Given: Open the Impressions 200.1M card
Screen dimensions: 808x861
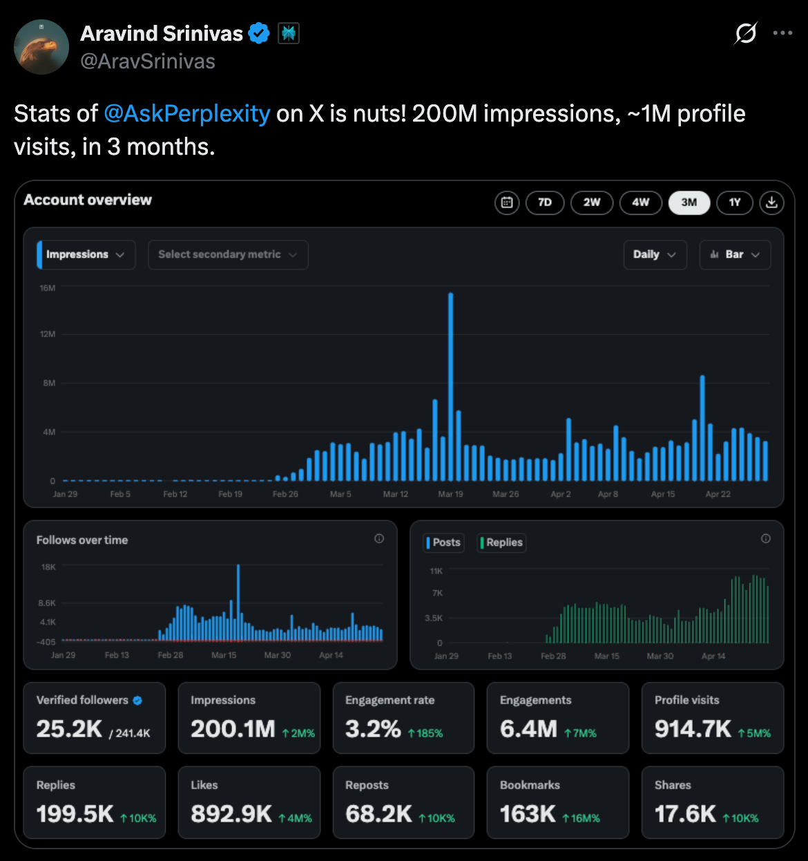Looking at the screenshot, I should click(x=249, y=718).
